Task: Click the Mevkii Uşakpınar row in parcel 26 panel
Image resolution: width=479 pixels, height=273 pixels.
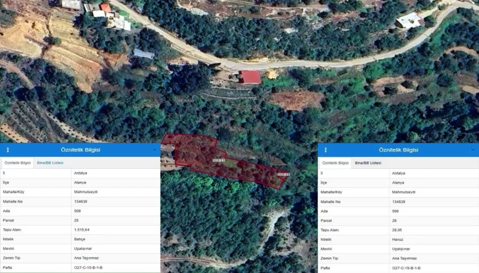Action: 398,249
